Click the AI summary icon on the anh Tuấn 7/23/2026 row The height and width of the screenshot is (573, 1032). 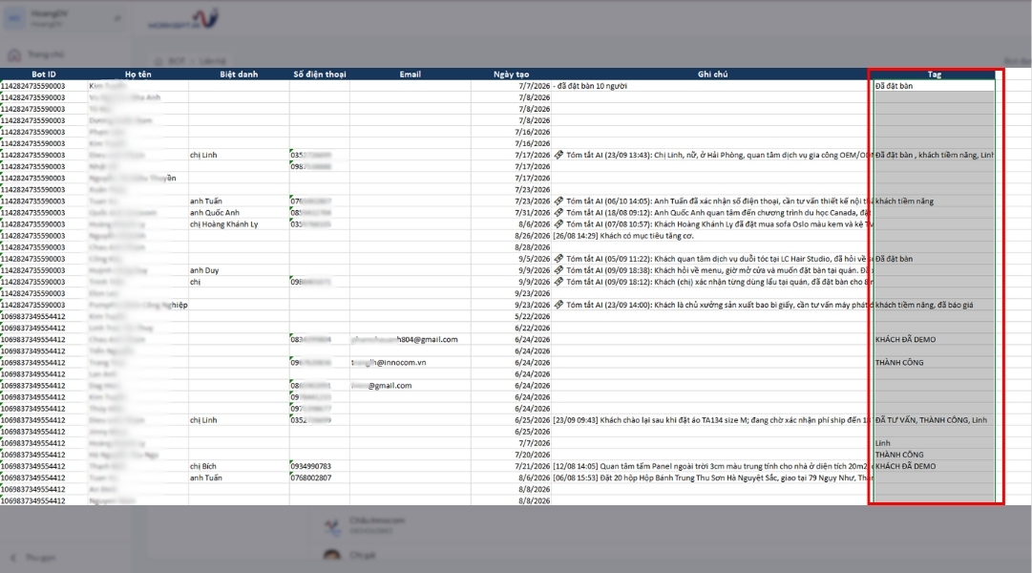click(x=558, y=201)
